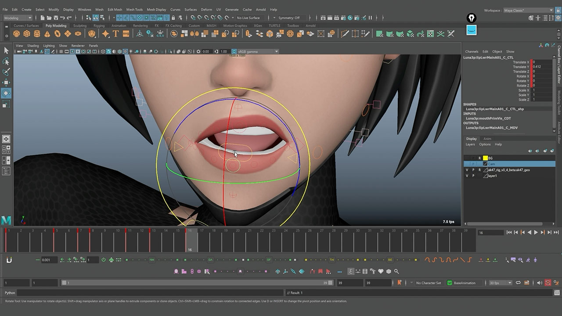Open the Mesh Tools menu

tap(134, 9)
